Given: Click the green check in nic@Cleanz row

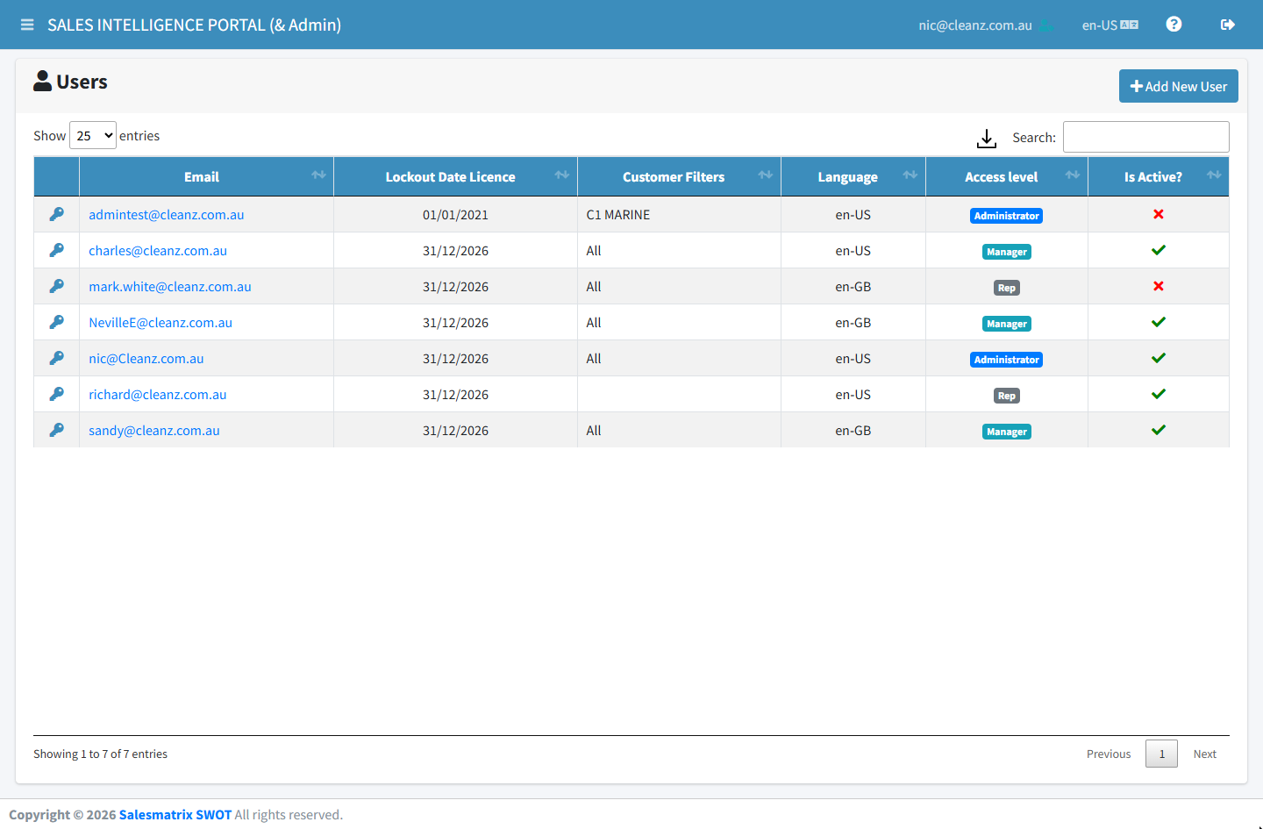Looking at the screenshot, I should coord(1159,358).
